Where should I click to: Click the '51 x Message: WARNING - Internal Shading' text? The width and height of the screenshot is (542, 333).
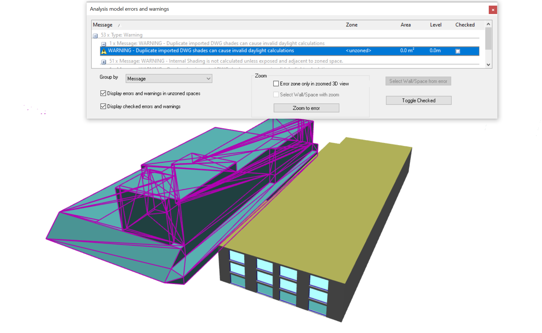(x=226, y=61)
